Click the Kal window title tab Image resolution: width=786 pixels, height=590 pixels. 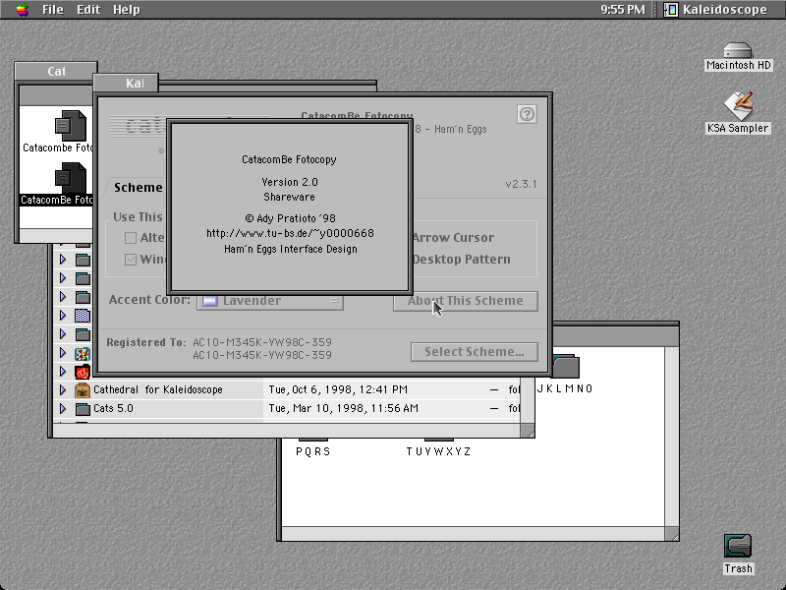[x=127, y=83]
